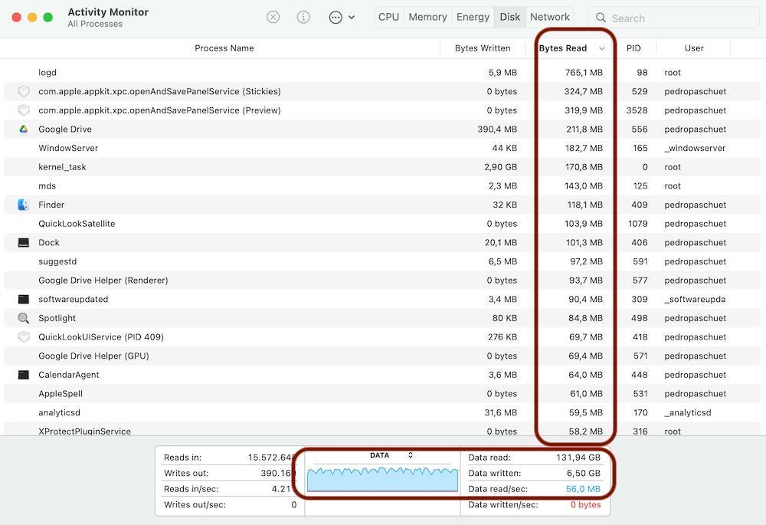Click the disk activity graph
This screenshot has width=766, height=525.
pos(382,479)
